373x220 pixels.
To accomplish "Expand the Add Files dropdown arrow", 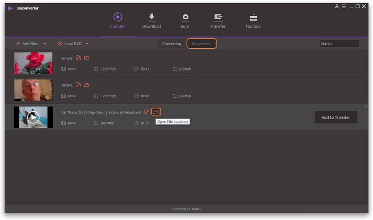I will coord(44,44).
